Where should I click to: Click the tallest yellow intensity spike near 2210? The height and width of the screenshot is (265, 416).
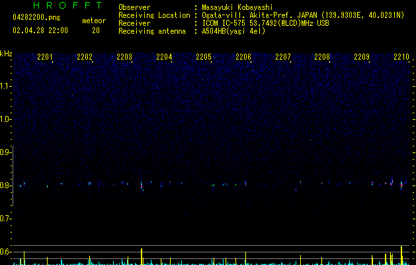coord(401,255)
